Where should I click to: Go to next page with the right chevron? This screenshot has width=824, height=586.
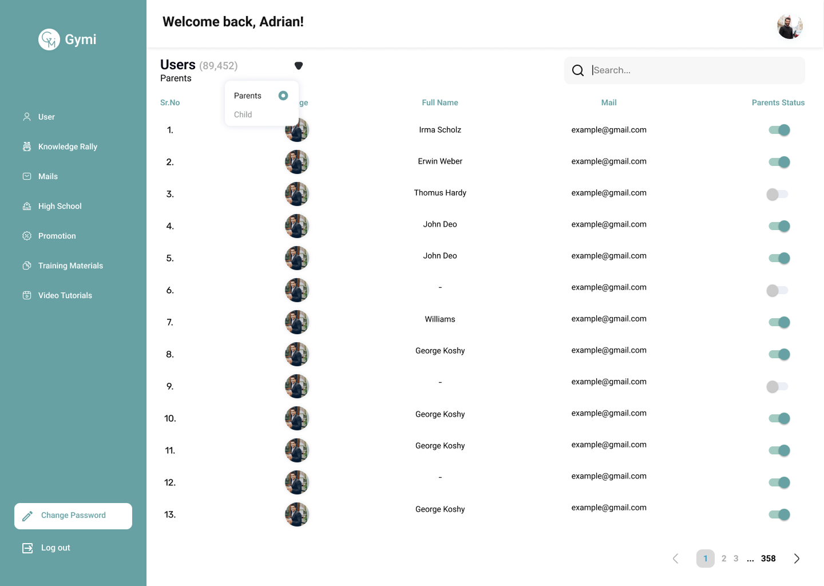(x=797, y=558)
